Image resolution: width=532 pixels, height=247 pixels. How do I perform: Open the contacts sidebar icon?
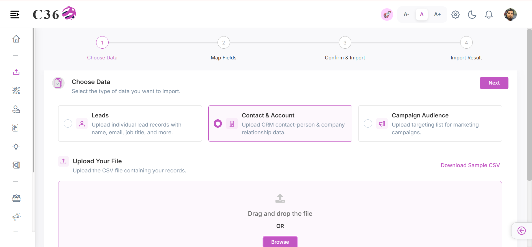(16, 109)
